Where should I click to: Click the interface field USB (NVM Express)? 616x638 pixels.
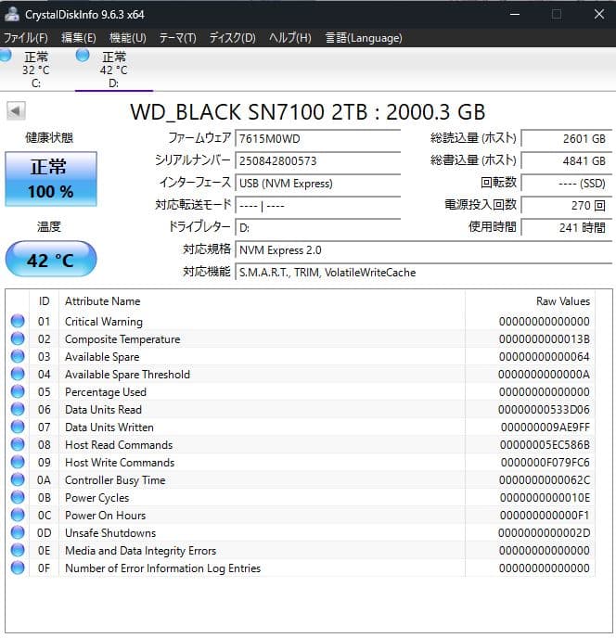tap(317, 184)
